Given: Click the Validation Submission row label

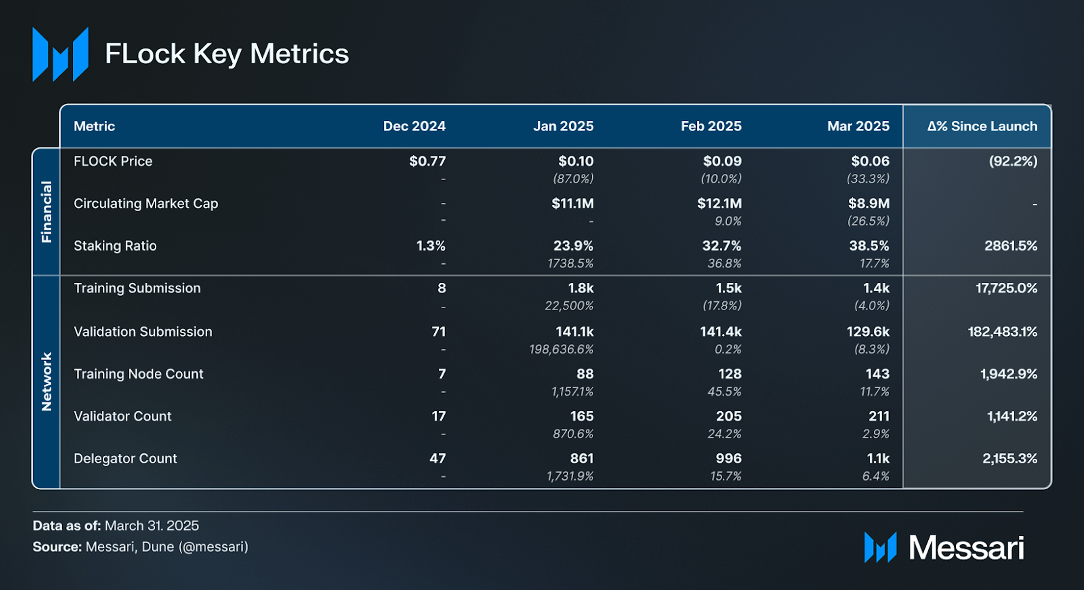Looking at the screenshot, I should click(x=143, y=332).
